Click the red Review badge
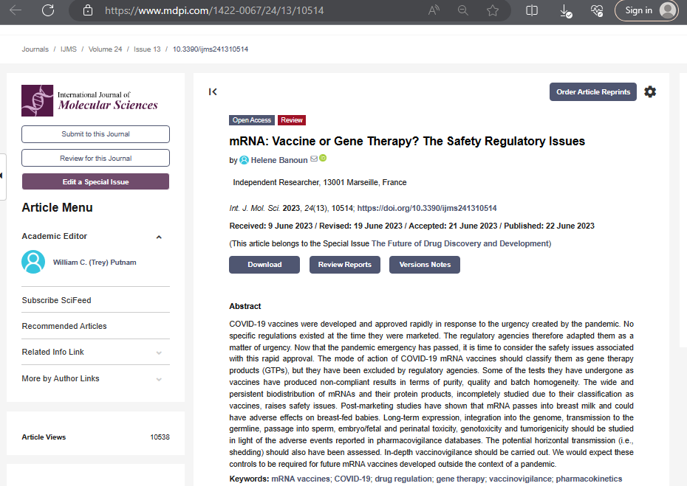The width and height of the screenshot is (687, 486). tap(291, 120)
